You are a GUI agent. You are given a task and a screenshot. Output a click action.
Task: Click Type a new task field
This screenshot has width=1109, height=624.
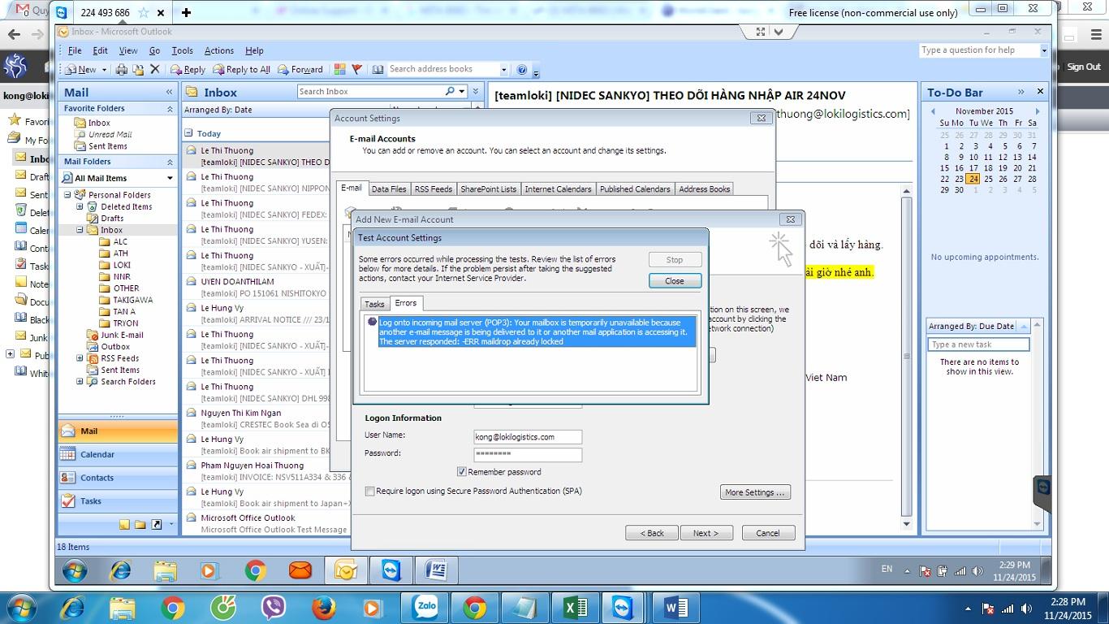coord(978,344)
